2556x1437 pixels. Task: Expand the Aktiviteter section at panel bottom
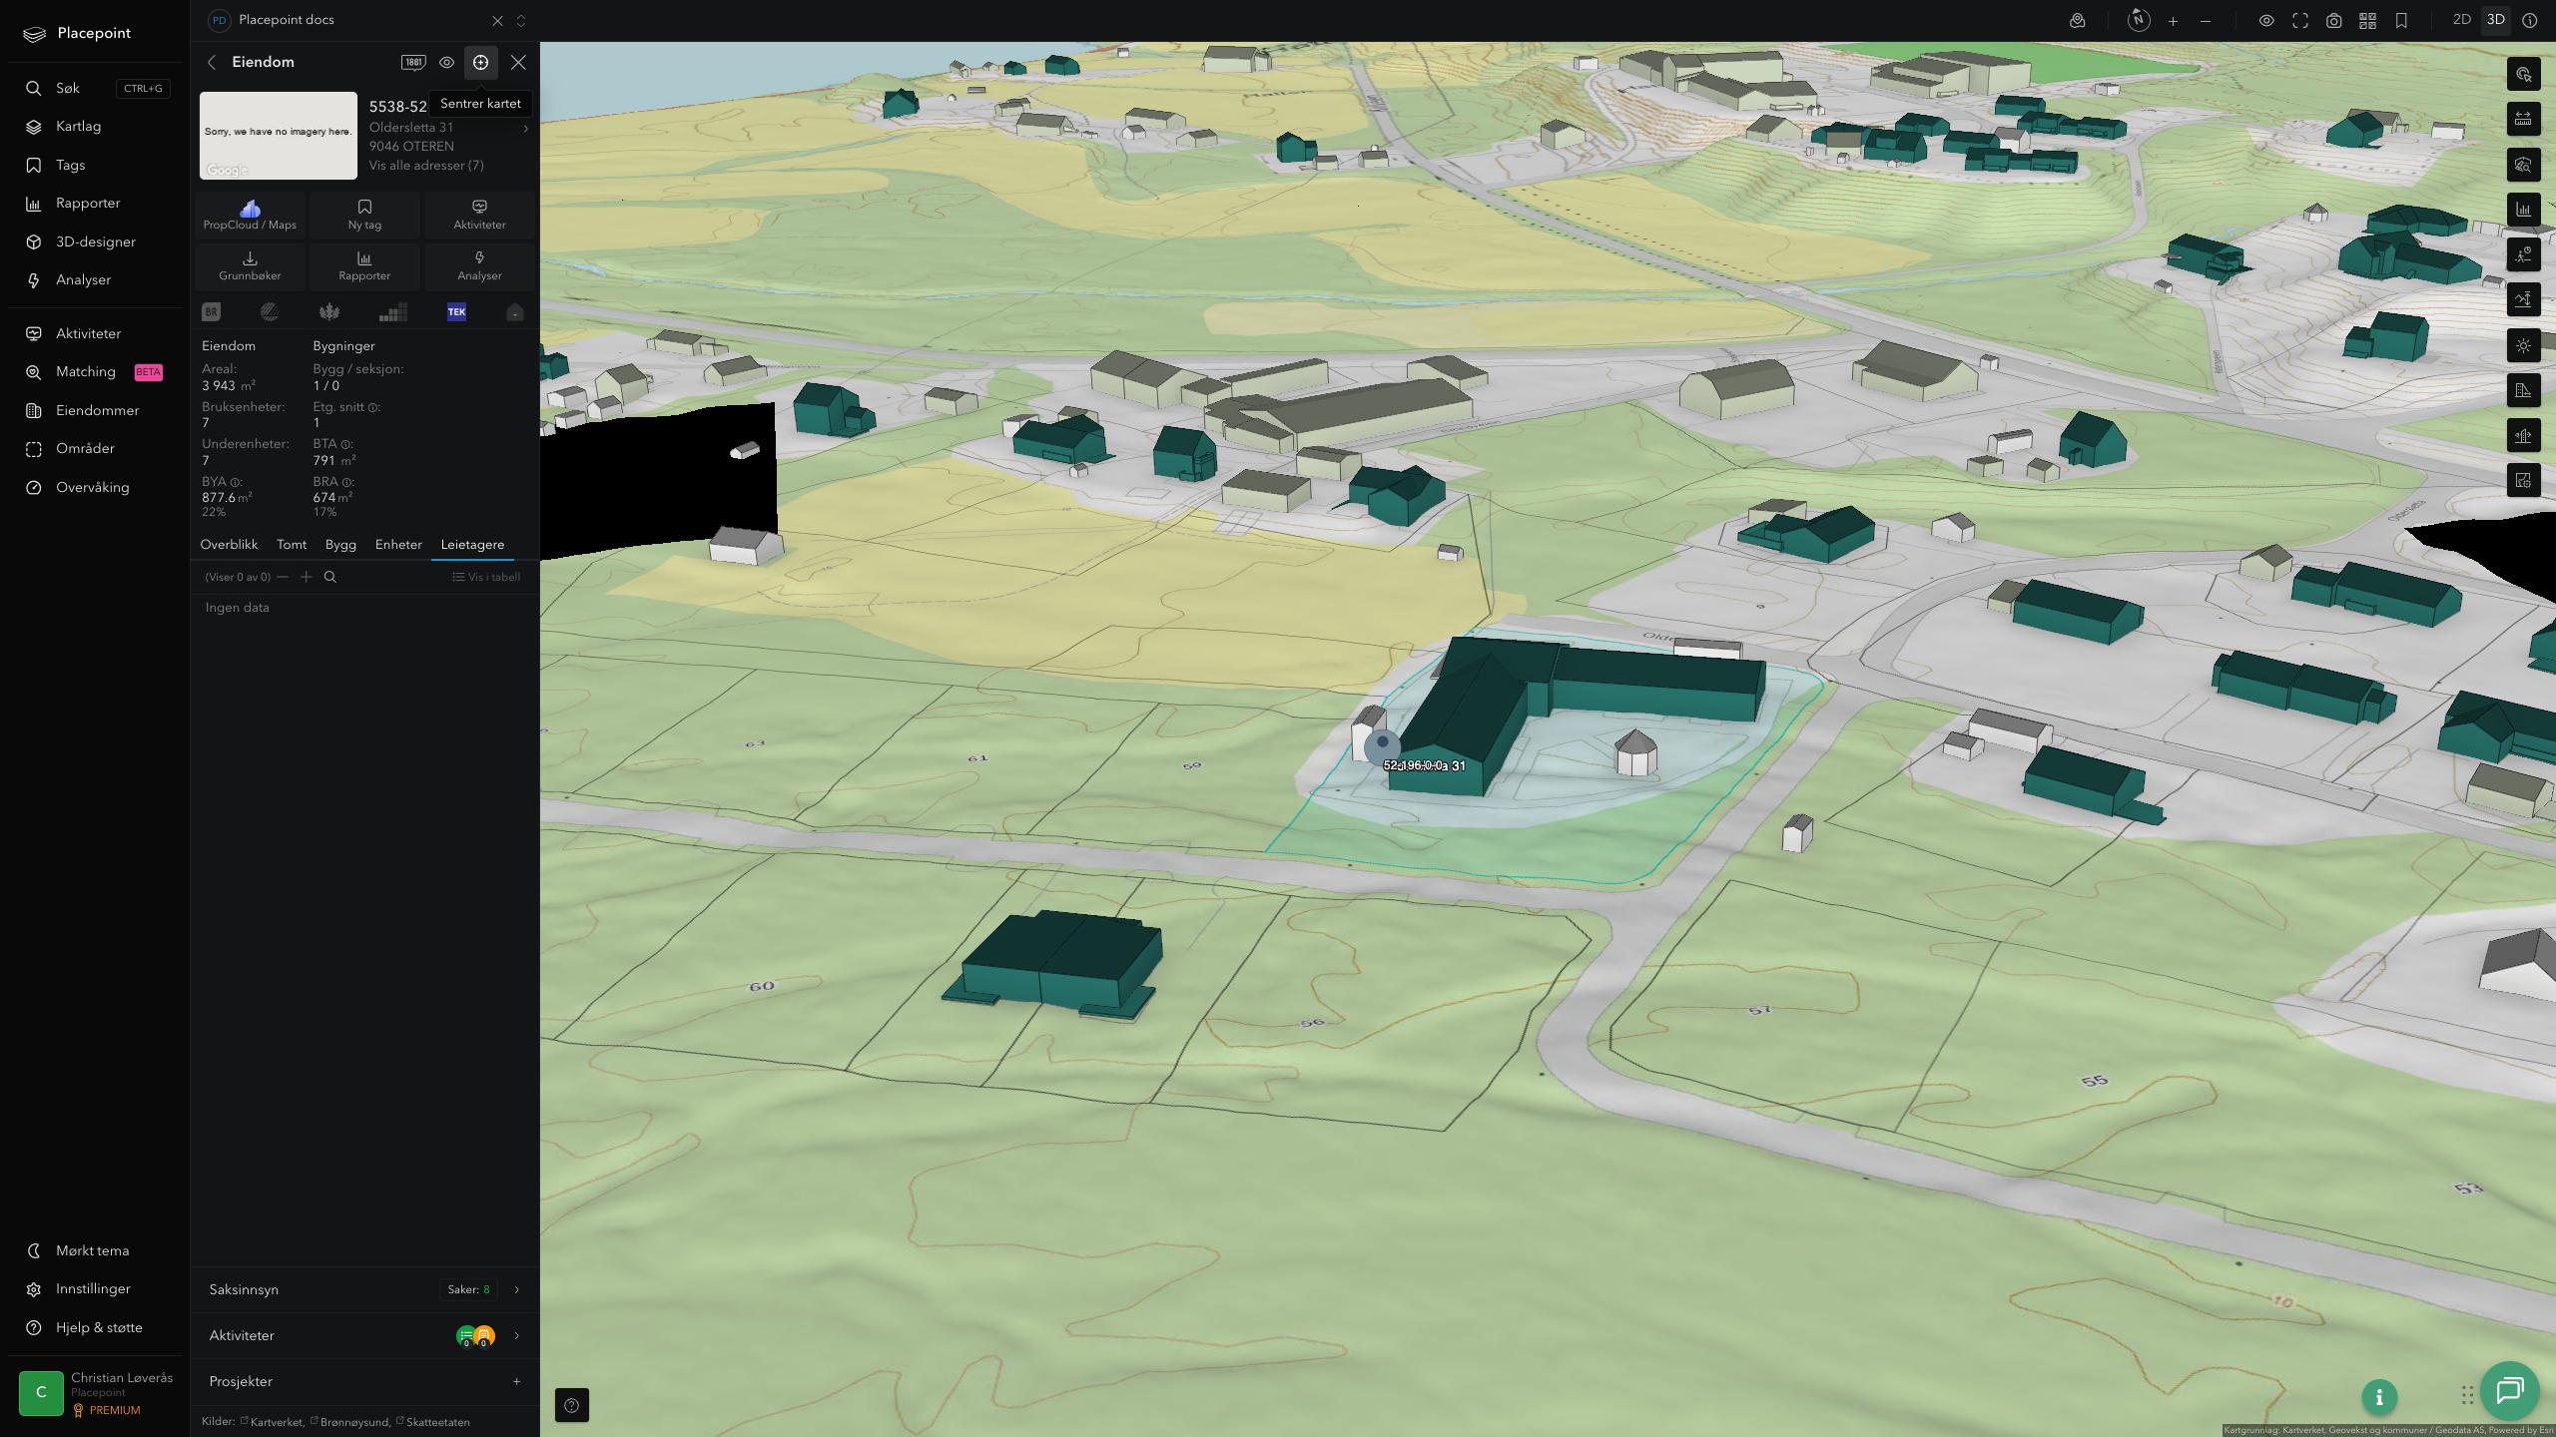[x=364, y=1335]
